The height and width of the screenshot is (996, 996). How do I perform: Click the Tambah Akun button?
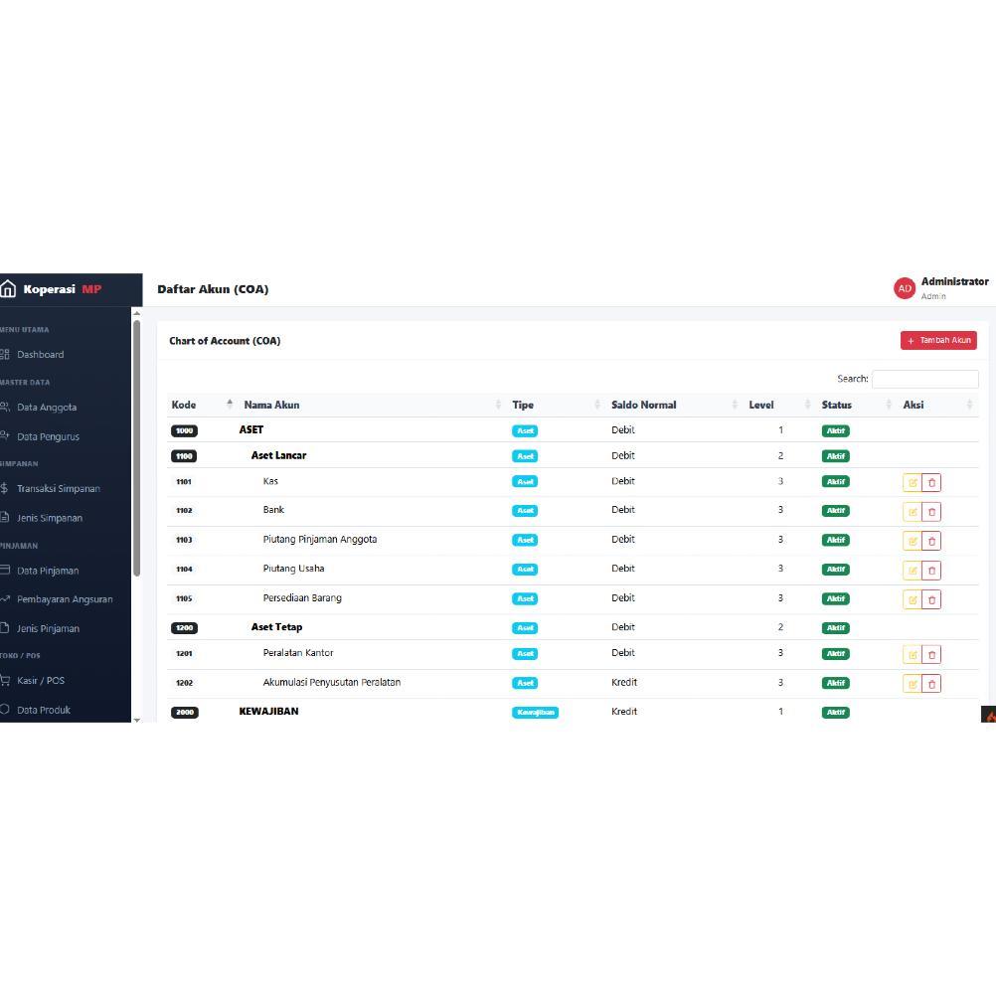coord(938,341)
